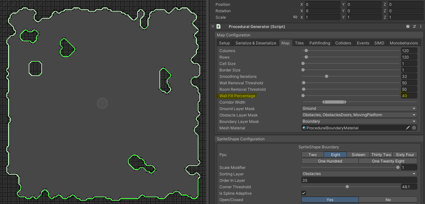Open the Ground Layer Mask dropdown
425x204 pixels.
pos(359,108)
